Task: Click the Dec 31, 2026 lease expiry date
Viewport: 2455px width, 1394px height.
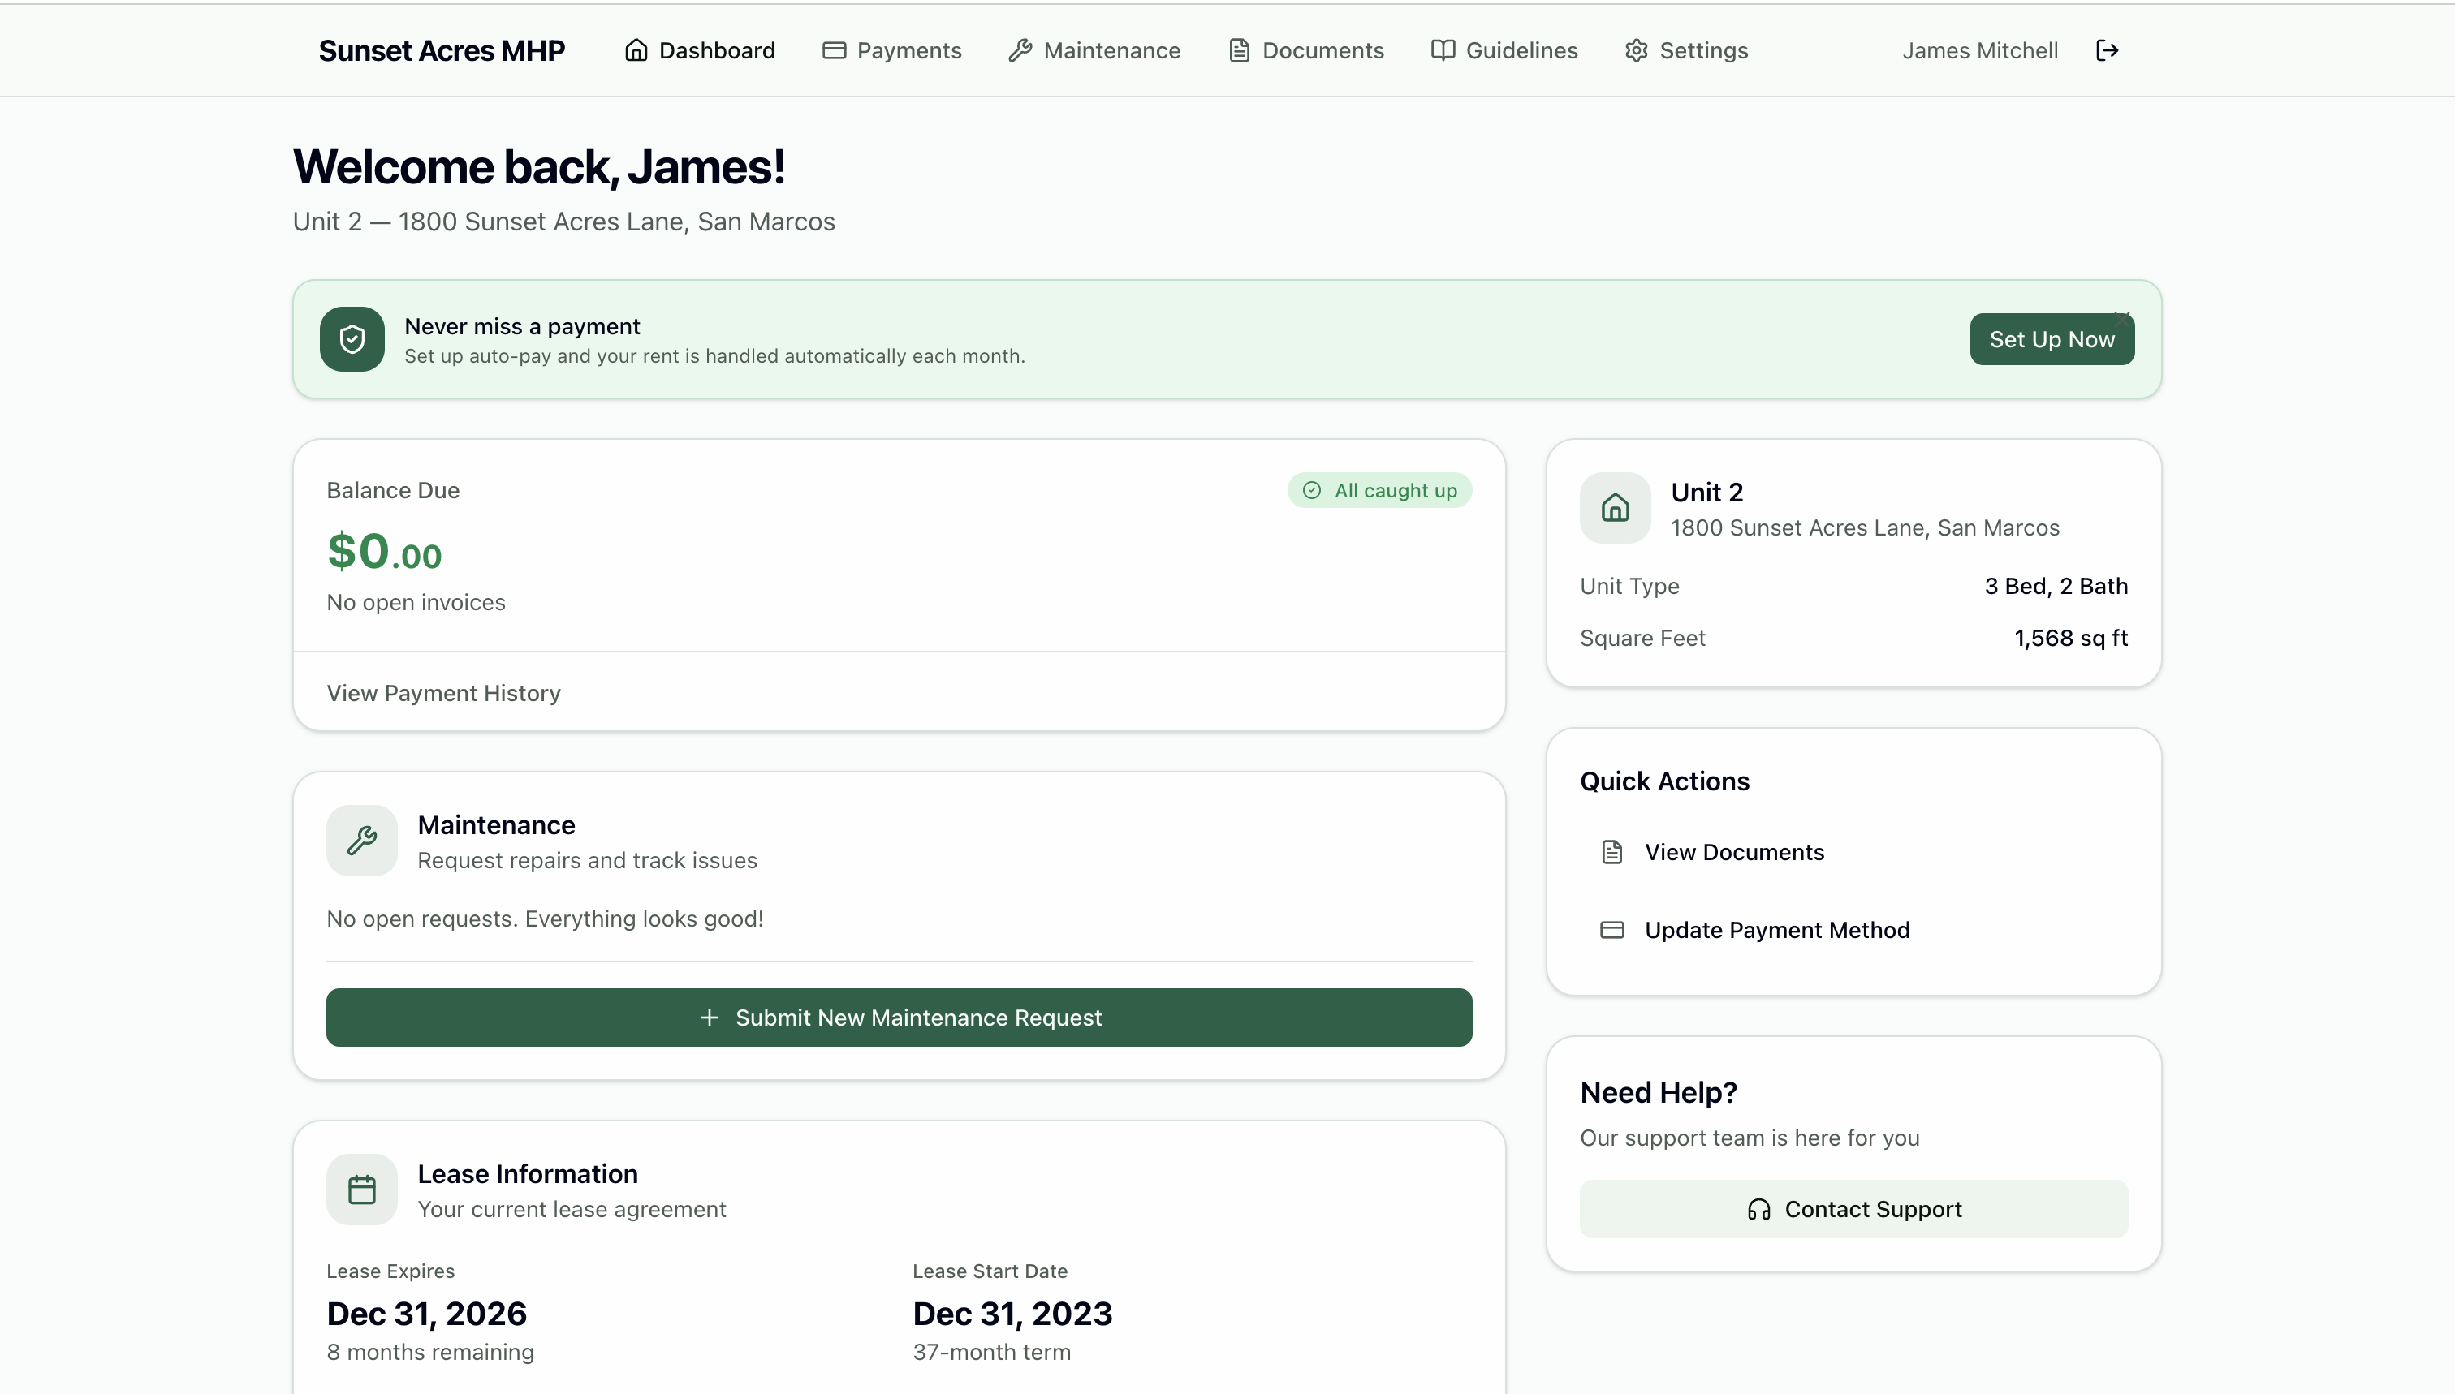Action: click(x=426, y=1314)
